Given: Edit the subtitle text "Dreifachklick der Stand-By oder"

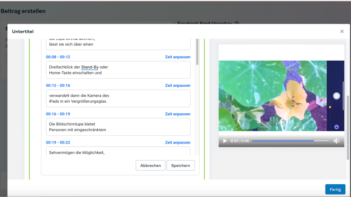Looking at the screenshot, I should pos(118,70).
